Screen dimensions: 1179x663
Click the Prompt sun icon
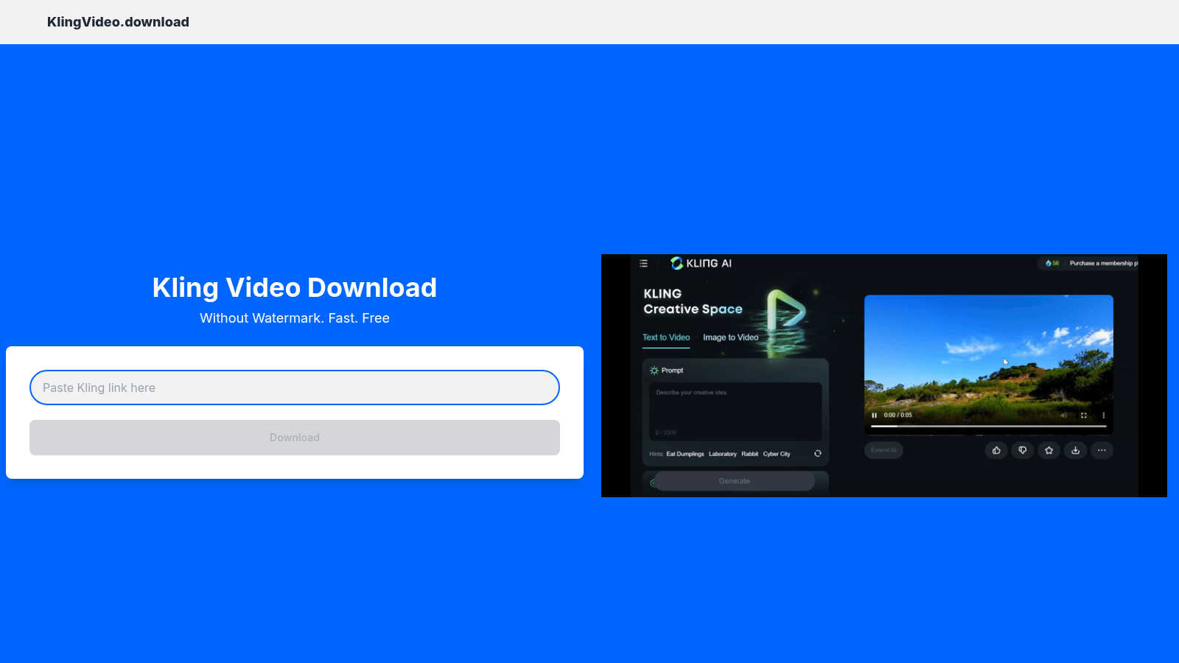click(654, 371)
